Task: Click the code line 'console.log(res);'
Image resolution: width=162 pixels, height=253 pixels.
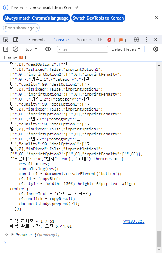Action: [x=39, y=169]
